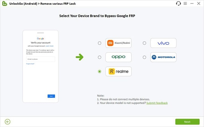Open the Submit feedback link
Image resolution: width=204 pixels, height=127 pixels.
(x=157, y=103)
